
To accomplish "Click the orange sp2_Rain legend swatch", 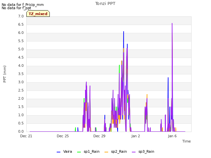I will pyautogui.click(x=106, y=152).
